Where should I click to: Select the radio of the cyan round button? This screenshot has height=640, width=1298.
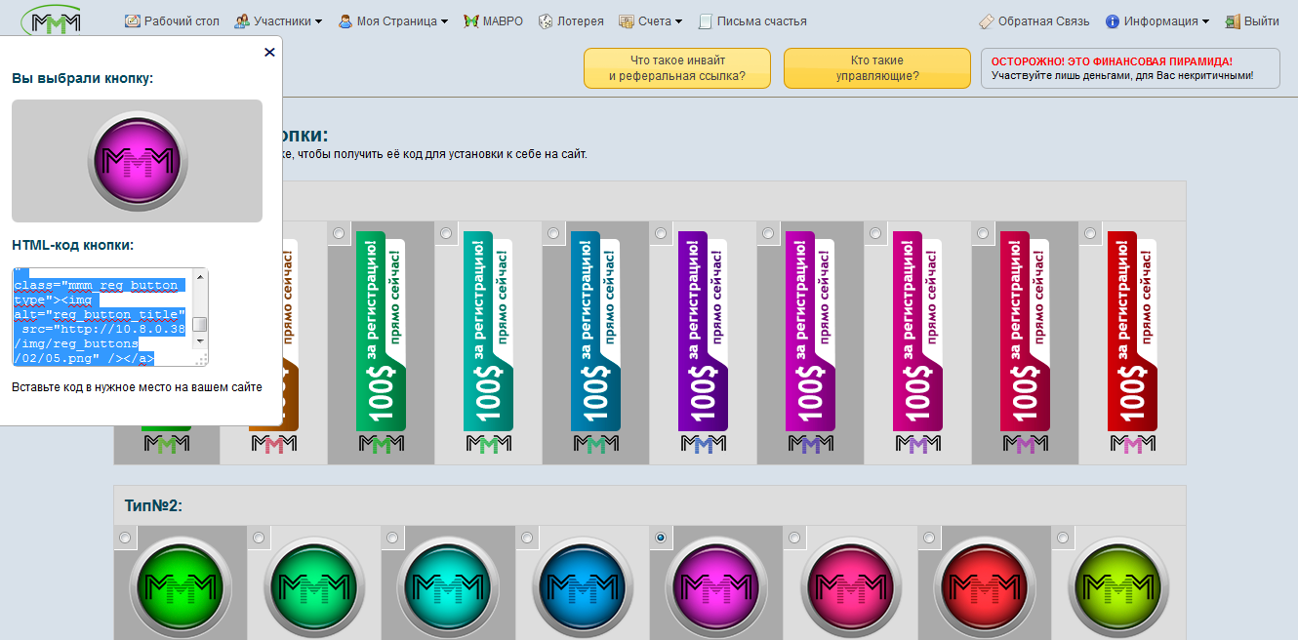coord(392,538)
